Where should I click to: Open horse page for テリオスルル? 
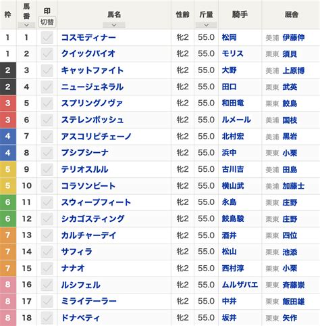(84, 169)
